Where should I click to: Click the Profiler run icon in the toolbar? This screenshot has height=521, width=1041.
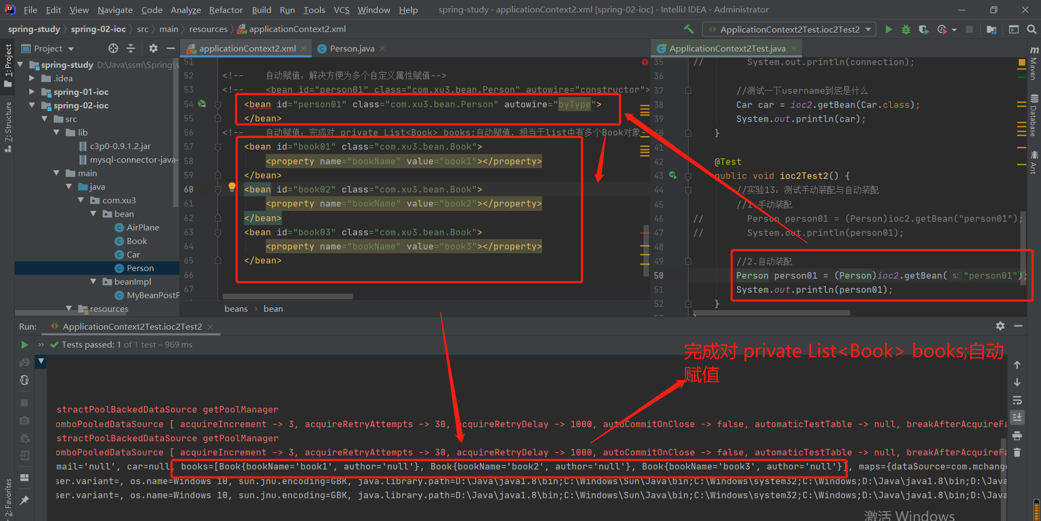942,29
